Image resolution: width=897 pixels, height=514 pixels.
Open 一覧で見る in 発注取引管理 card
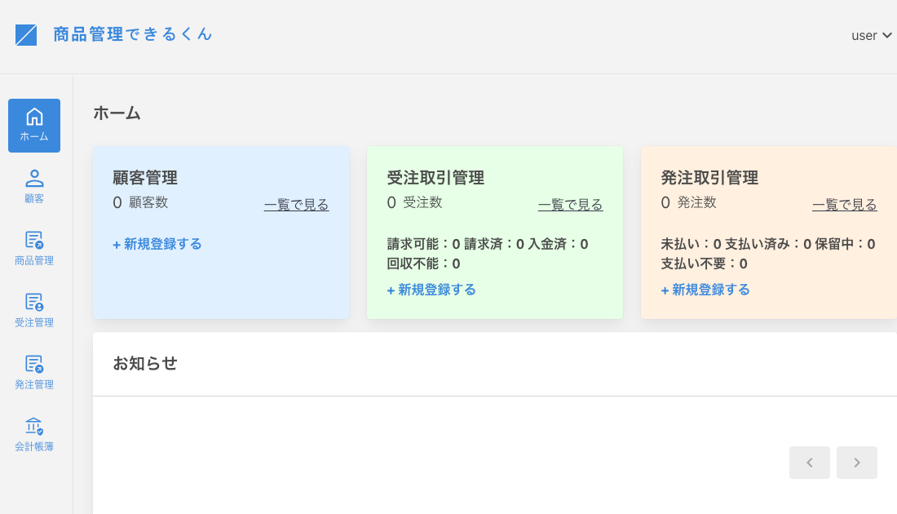click(844, 205)
